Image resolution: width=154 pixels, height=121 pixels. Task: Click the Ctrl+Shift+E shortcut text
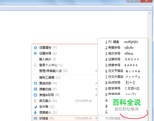point(83,101)
